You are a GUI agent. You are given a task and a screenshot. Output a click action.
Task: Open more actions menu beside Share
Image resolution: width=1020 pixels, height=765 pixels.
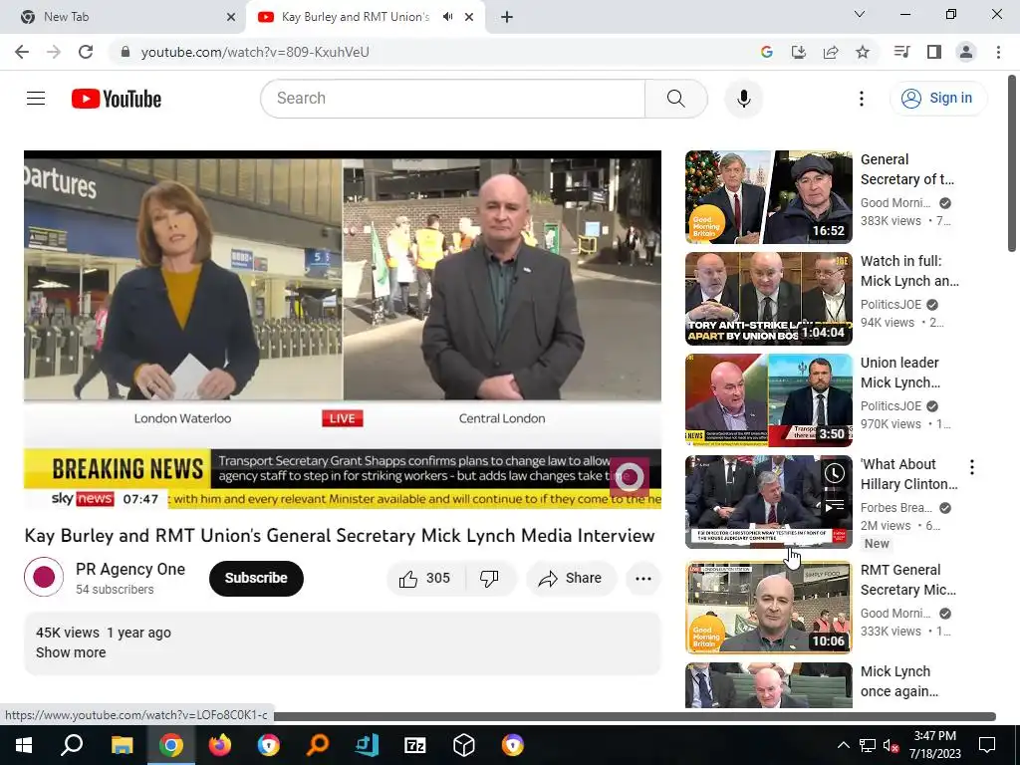pyautogui.click(x=642, y=579)
